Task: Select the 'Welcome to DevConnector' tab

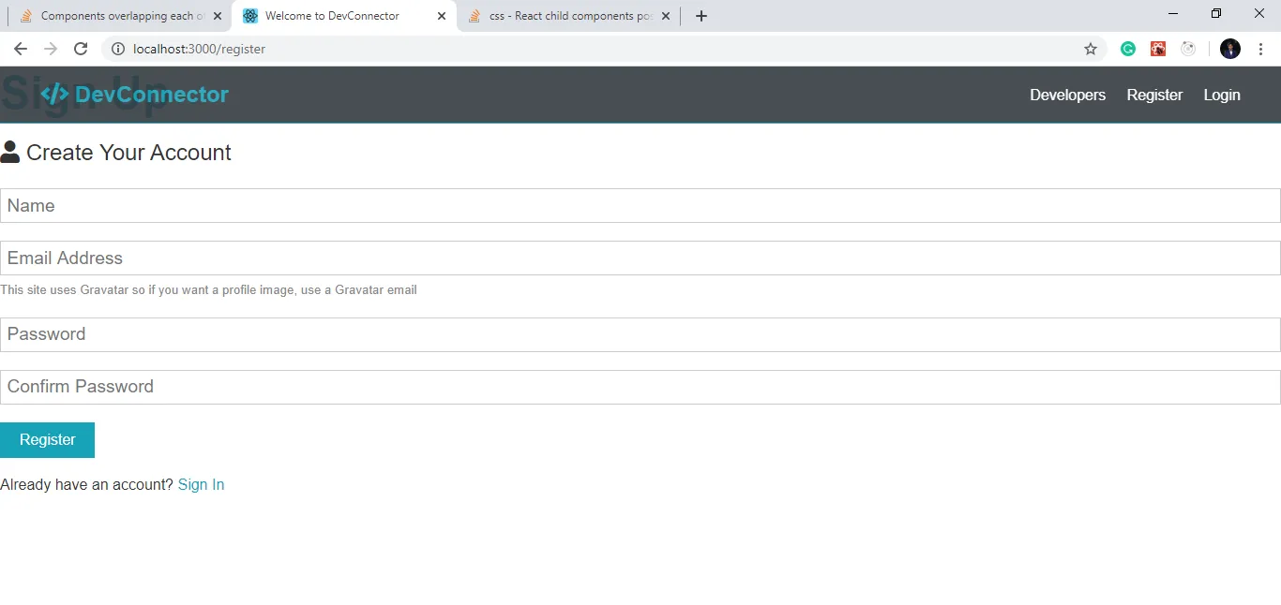Action: coord(344,16)
